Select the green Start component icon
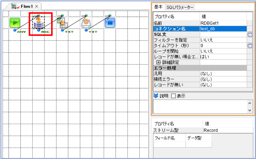This screenshot has height=159, width=256. [15, 22]
